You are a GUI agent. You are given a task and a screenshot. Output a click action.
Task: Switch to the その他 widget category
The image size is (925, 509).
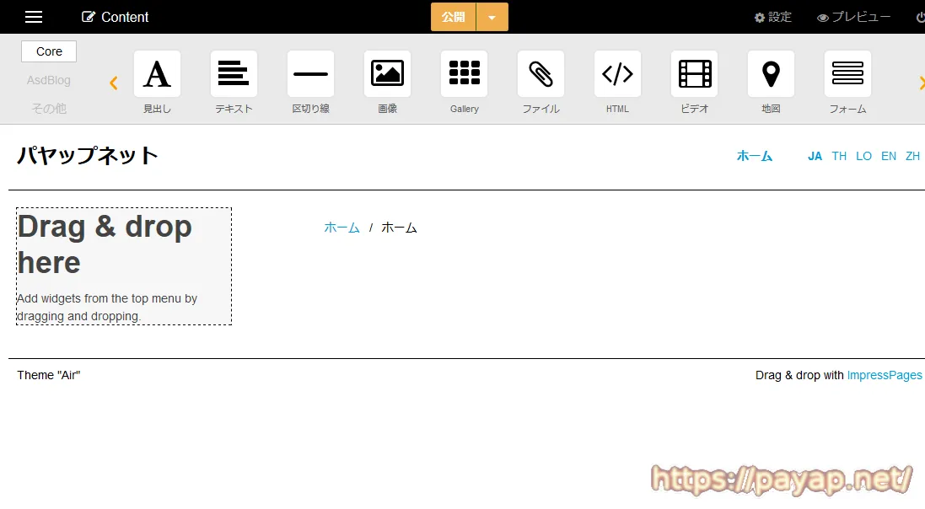tap(49, 108)
